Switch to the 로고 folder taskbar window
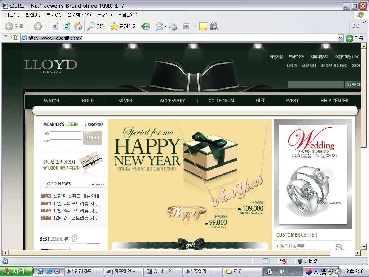The height and width of the screenshot is (277, 369). tap(243, 272)
